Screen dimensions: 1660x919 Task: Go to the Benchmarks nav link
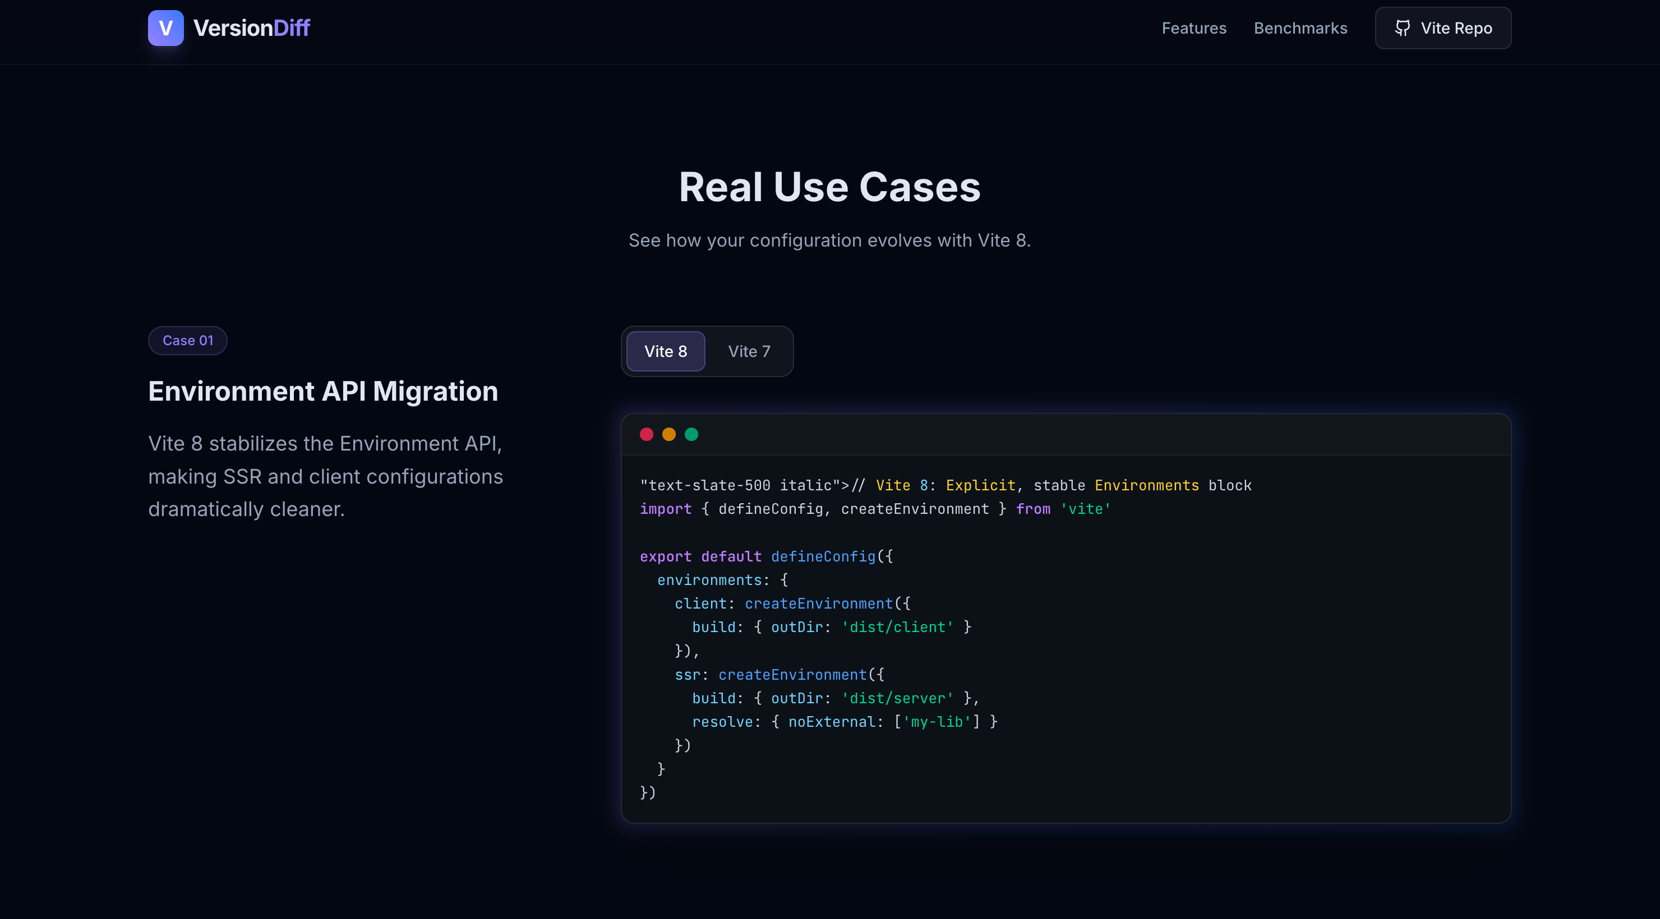[x=1300, y=27]
